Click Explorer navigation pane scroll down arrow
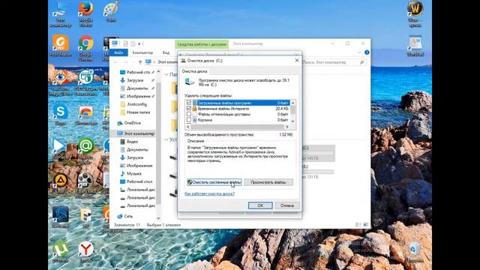 [158, 218]
